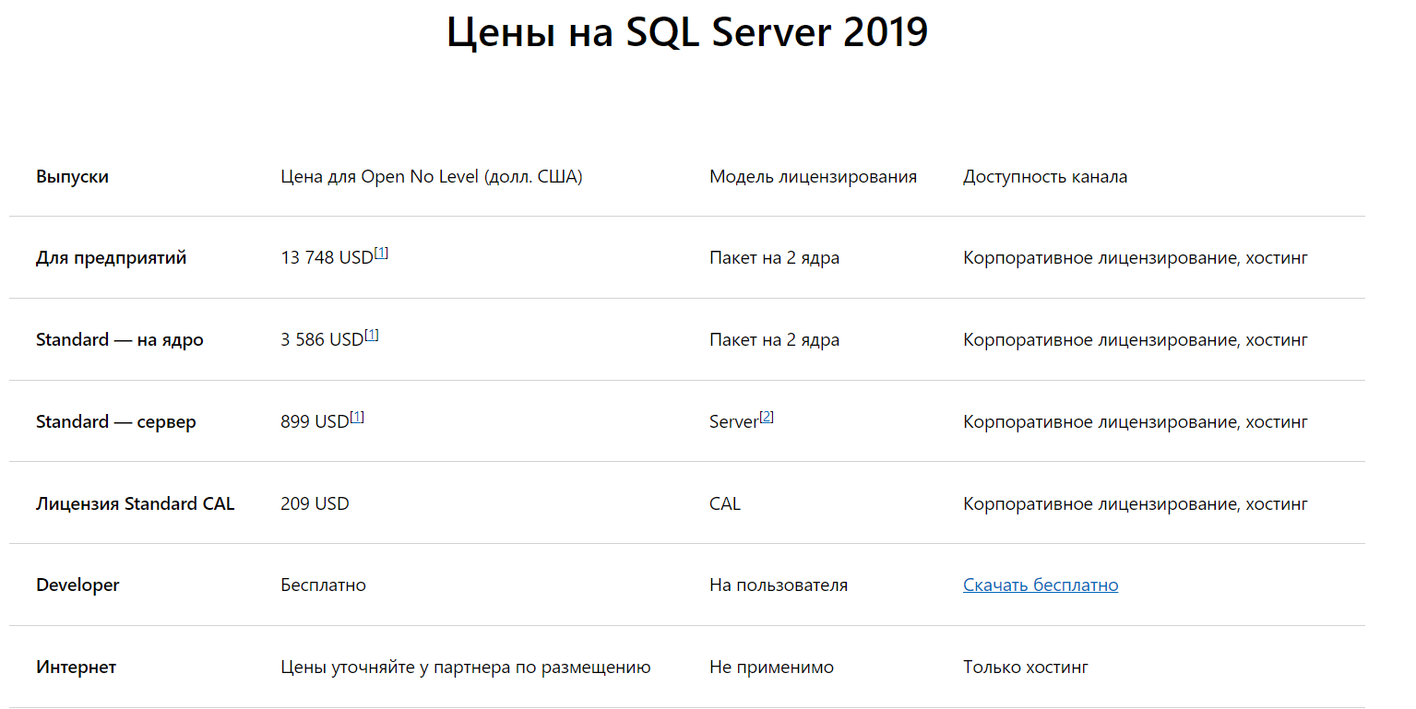This screenshot has height=709, width=1416.
Task: Click the "Доступность канала" column header
Action: (1045, 176)
